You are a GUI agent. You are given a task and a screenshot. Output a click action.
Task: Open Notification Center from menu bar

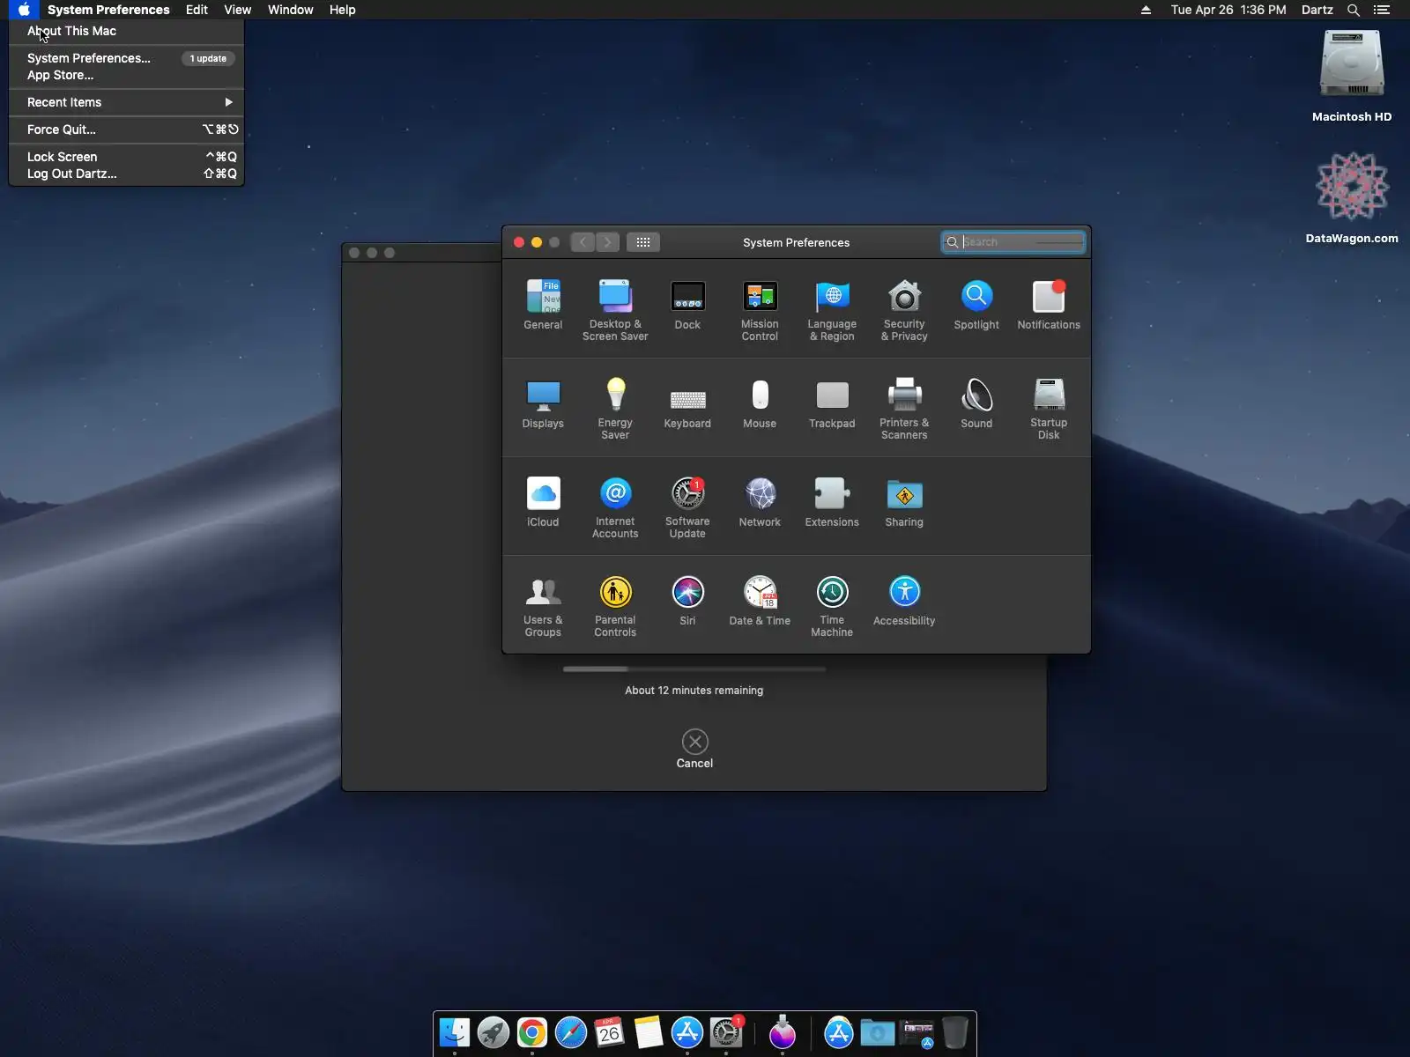[x=1382, y=10]
